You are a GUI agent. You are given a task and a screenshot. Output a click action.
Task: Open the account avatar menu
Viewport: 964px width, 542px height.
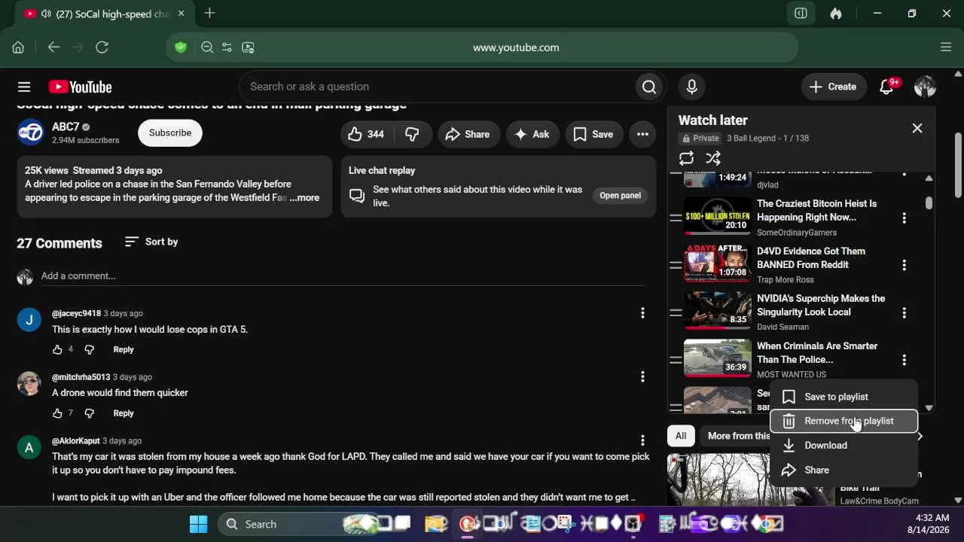click(925, 87)
